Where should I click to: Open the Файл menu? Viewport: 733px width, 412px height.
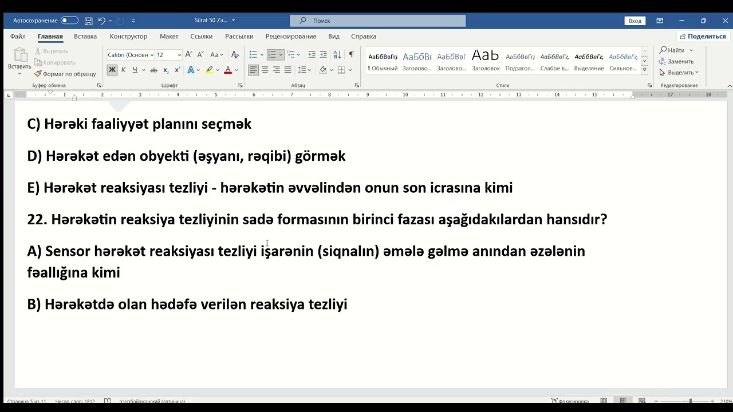(18, 37)
